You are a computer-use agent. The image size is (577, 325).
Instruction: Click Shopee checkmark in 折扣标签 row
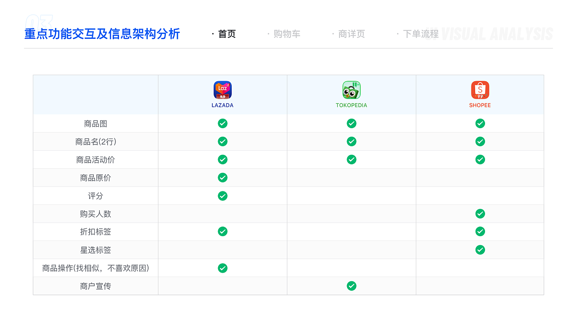480,232
